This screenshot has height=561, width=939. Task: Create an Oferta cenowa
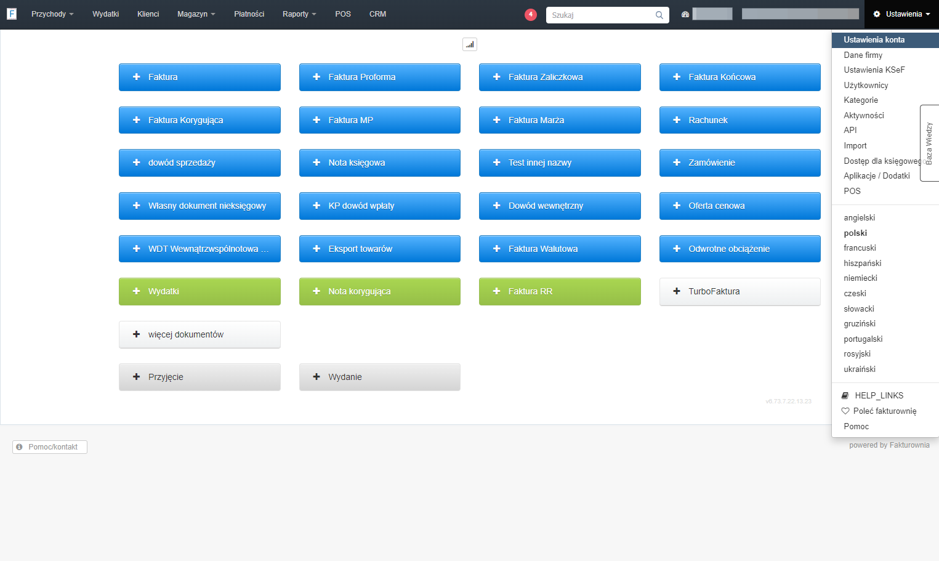coord(740,206)
